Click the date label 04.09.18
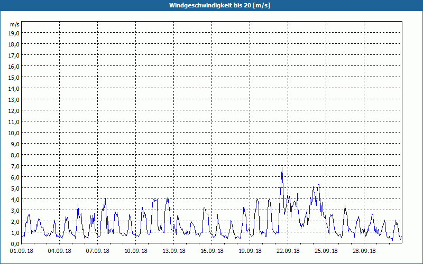 point(60,251)
